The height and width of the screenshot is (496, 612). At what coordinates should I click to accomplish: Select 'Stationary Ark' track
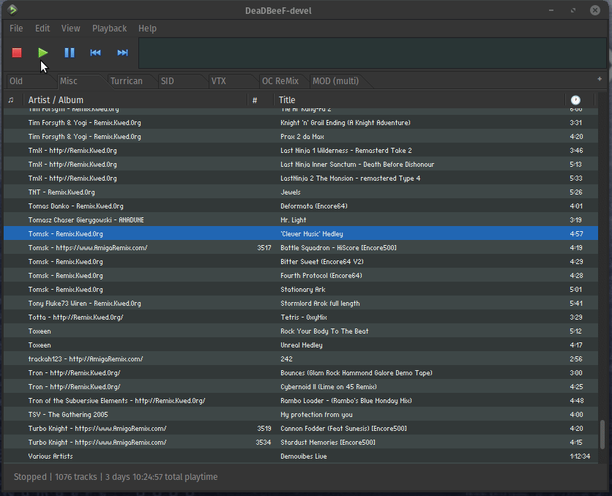pyautogui.click(x=301, y=290)
